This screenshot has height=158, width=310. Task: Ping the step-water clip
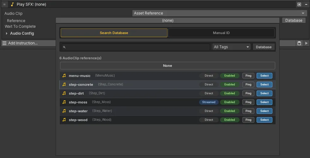click(248, 111)
